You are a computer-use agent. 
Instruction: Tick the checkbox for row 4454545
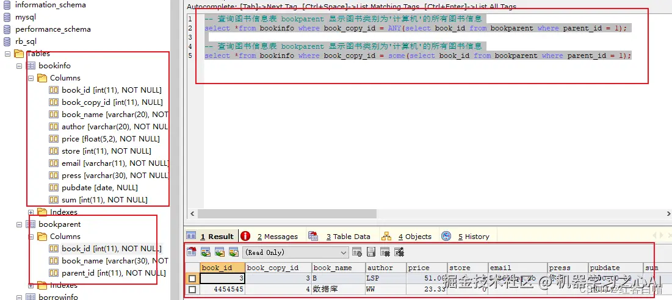(192, 290)
